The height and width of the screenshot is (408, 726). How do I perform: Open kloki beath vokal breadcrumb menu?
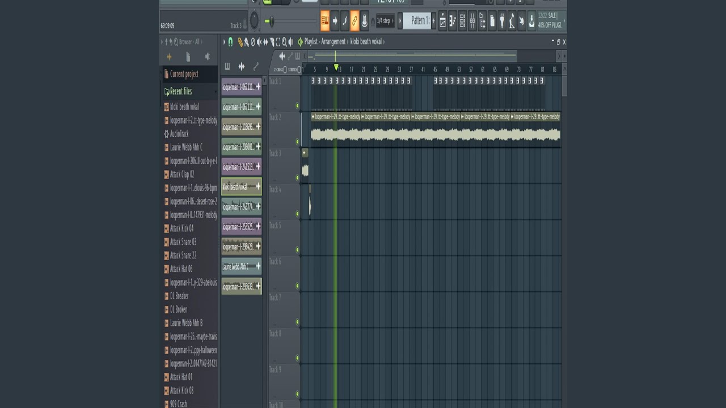point(366,42)
